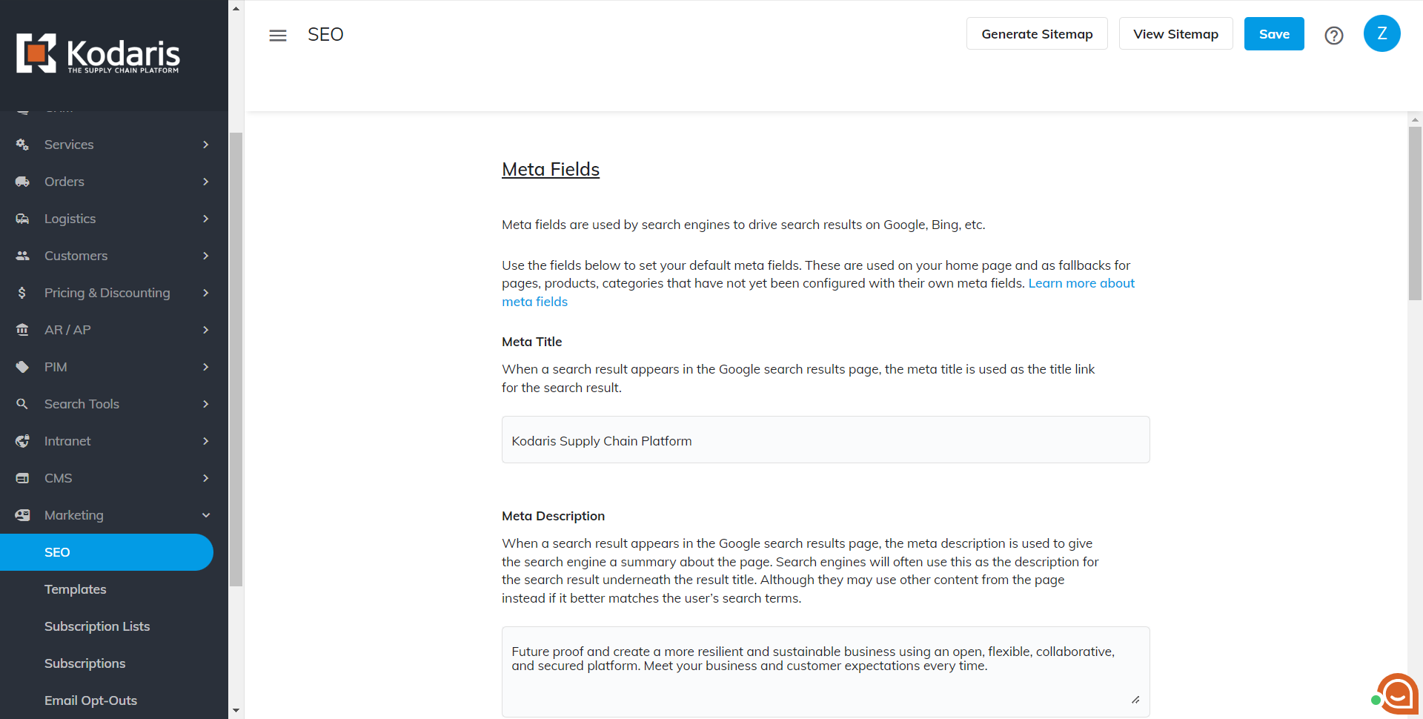
Task: Click the Orders truck icon
Action: tap(23, 182)
